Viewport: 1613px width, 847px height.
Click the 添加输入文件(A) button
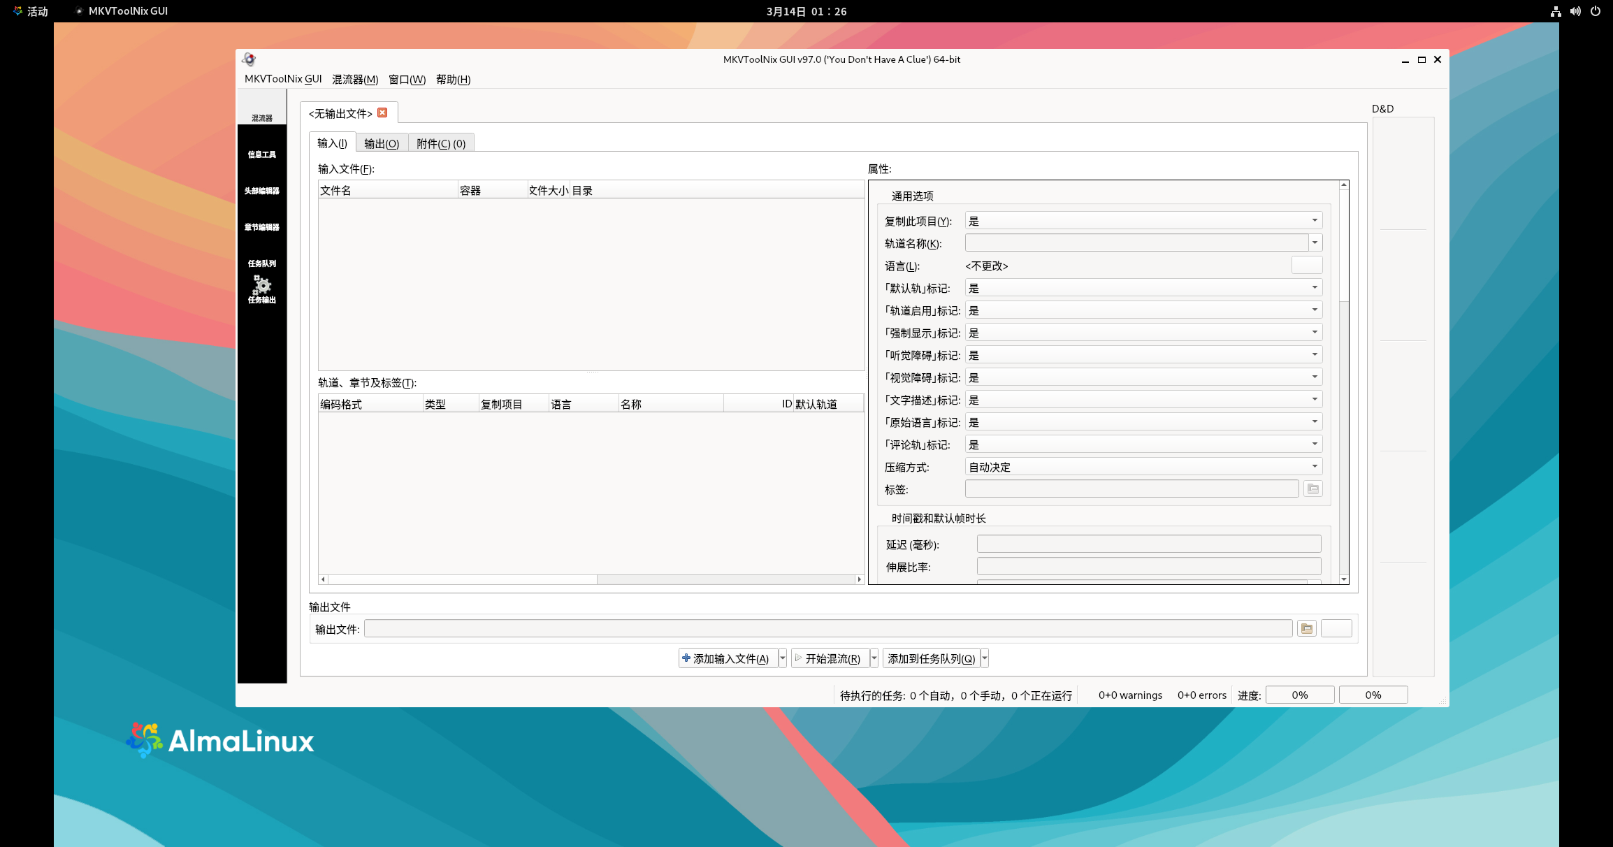(x=727, y=658)
